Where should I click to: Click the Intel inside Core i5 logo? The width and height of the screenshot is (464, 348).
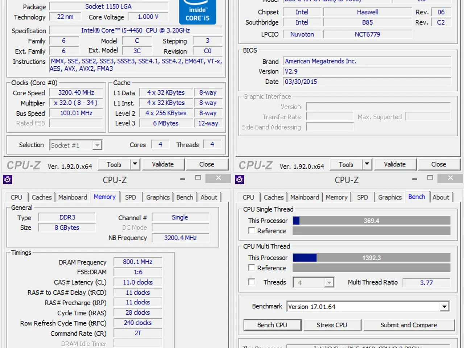198,12
